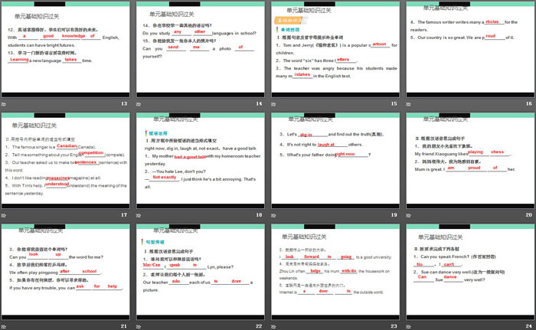Preview animation using star icon below slide 24
Screen dimensions: 536x330
pyautogui.click(x=407, y=326)
